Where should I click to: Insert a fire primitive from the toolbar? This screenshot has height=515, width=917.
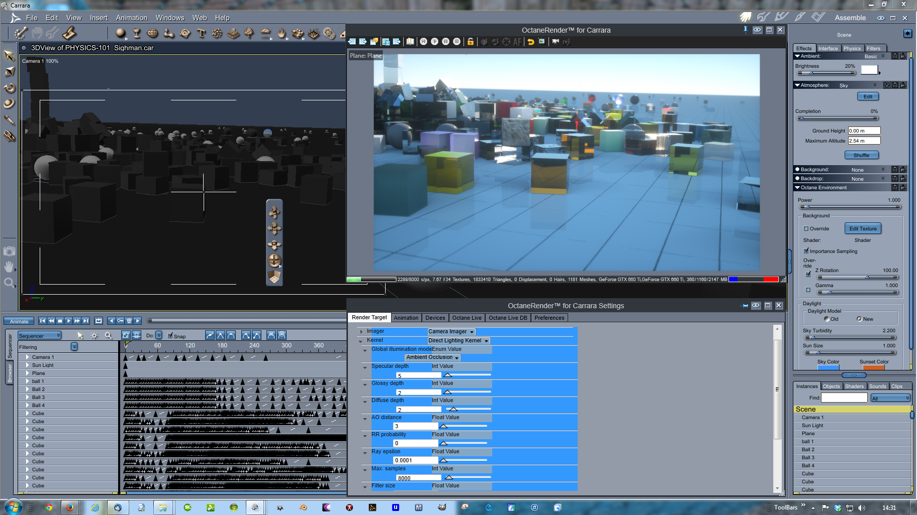pos(282,33)
